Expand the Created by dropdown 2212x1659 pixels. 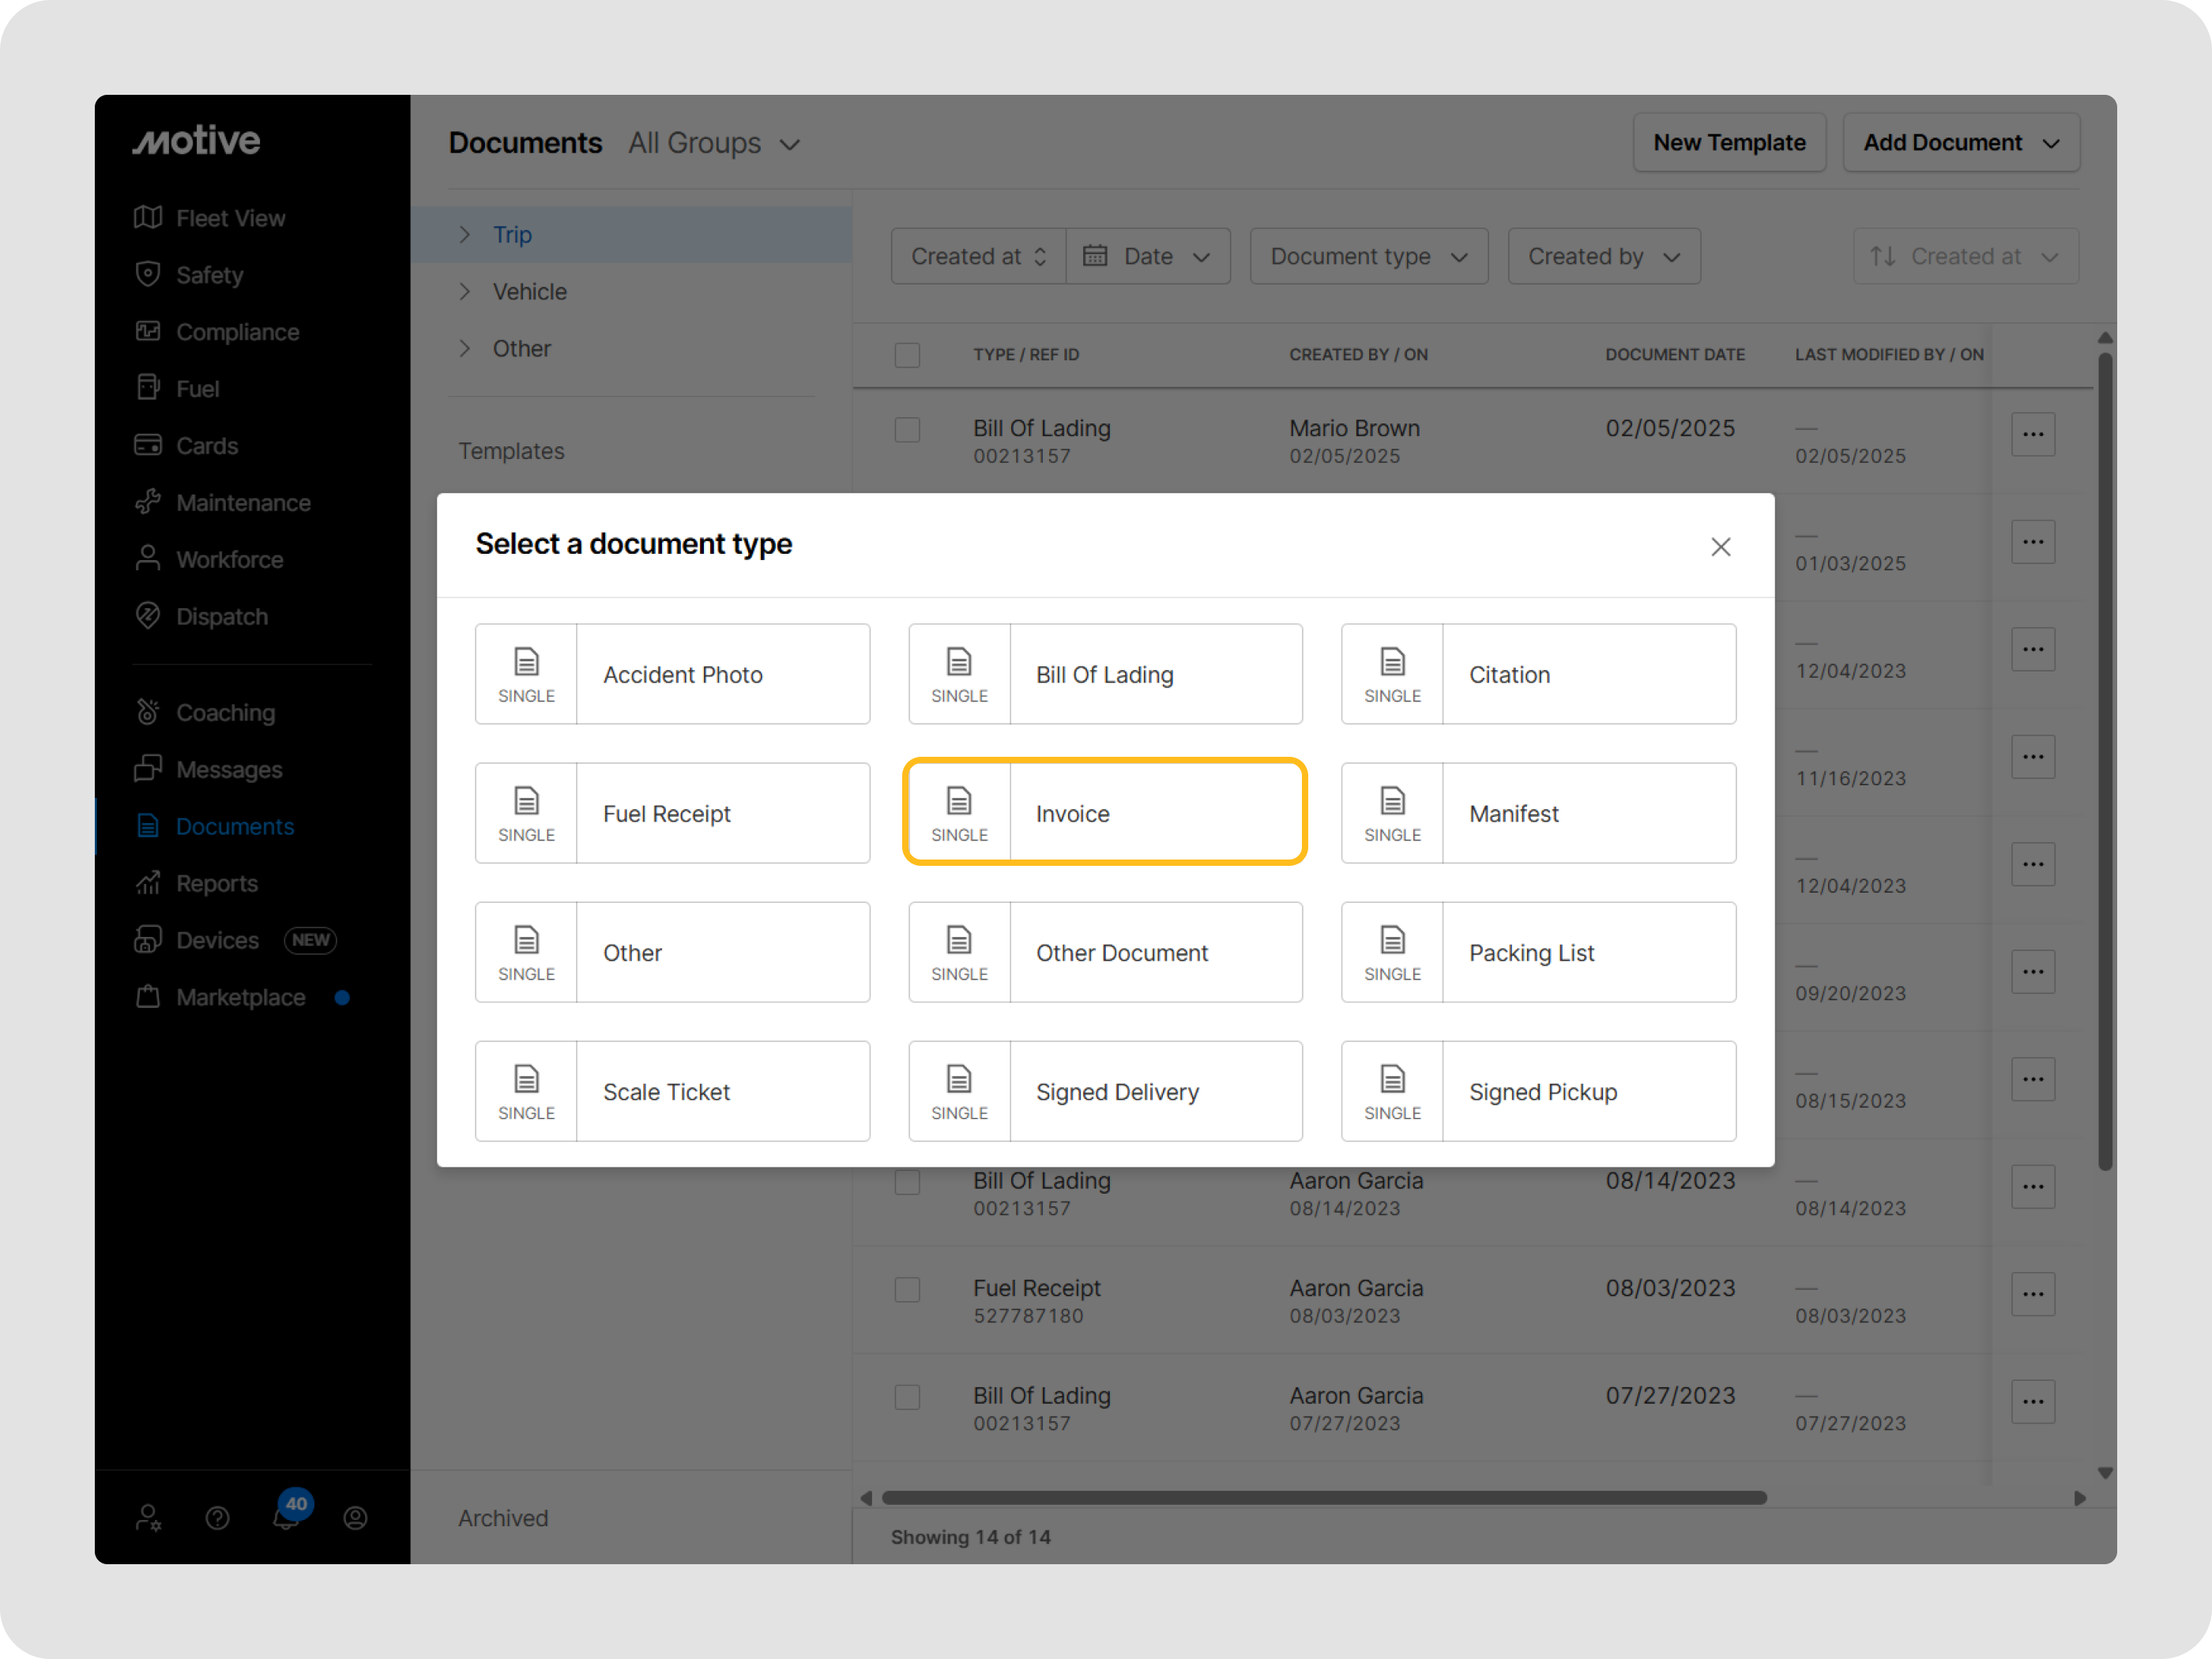(x=1603, y=257)
